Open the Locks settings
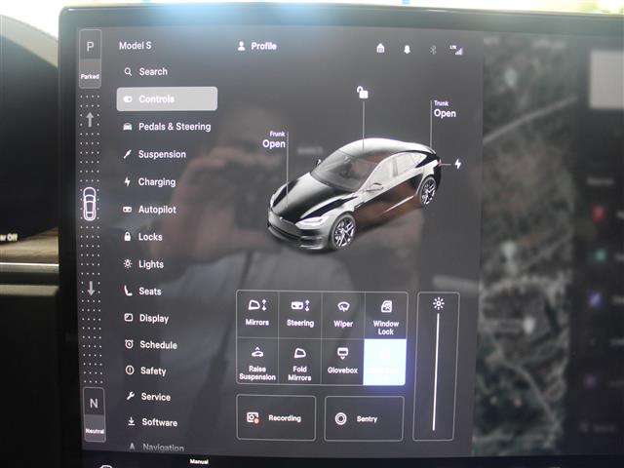 coord(143,237)
